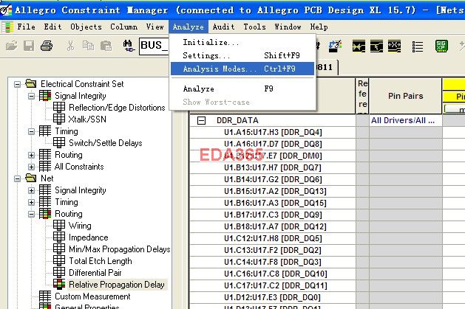Click the Open file toolbar icon
465x309 pixels.
(11, 46)
